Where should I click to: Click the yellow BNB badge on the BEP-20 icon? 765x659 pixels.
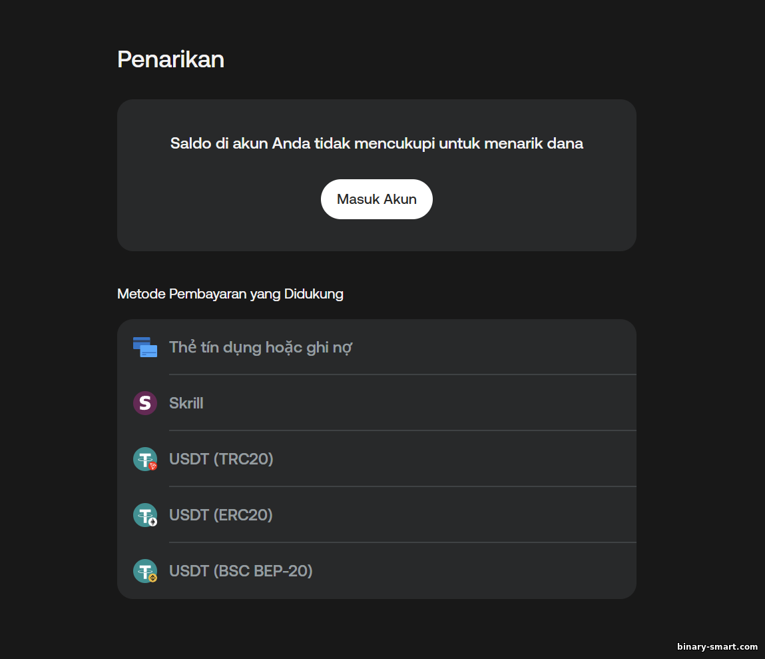[153, 578]
